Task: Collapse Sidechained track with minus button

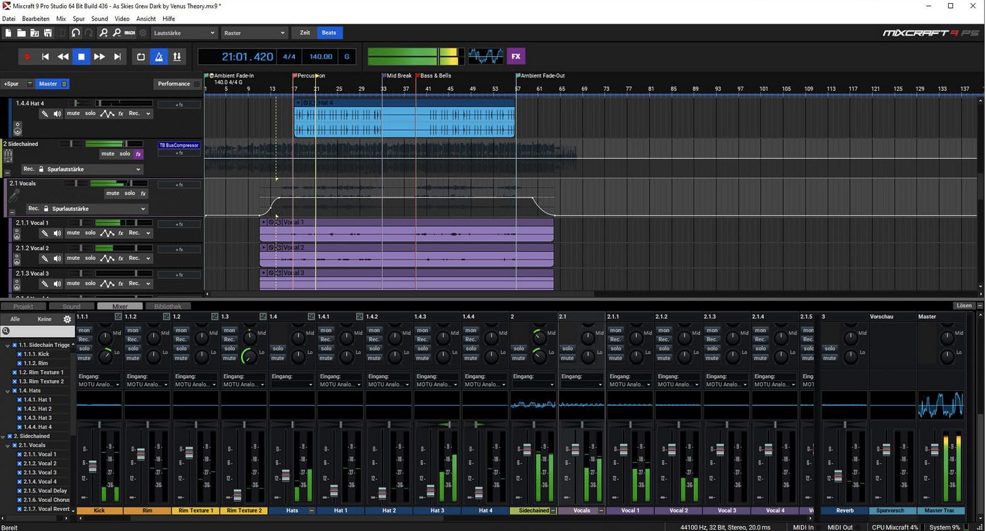Action: pyautogui.click(x=7, y=173)
